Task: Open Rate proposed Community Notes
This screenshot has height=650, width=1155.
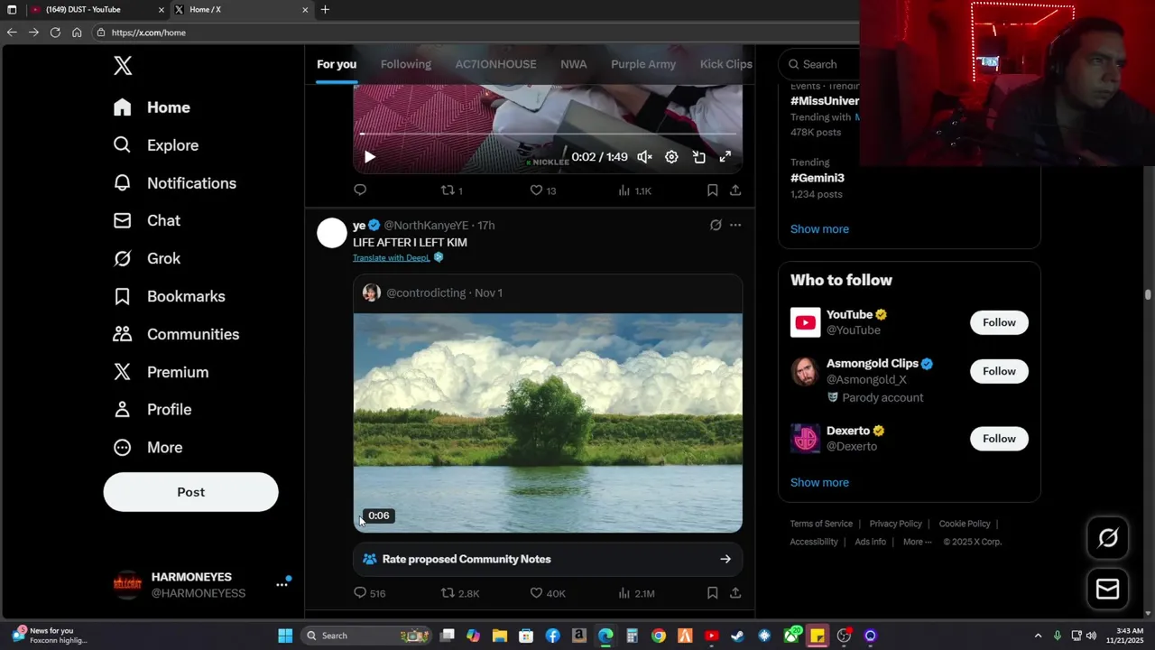Action: [548, 559]
